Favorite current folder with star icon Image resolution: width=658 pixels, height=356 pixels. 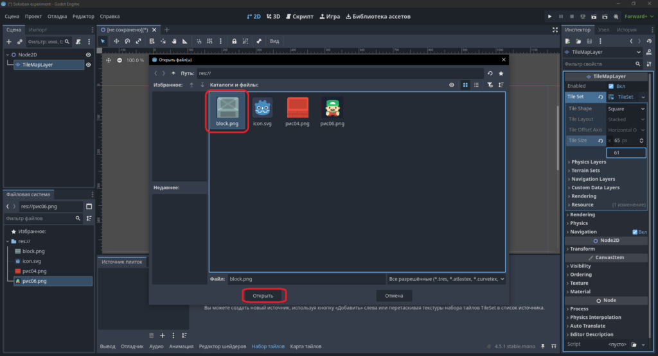(501, 73)
